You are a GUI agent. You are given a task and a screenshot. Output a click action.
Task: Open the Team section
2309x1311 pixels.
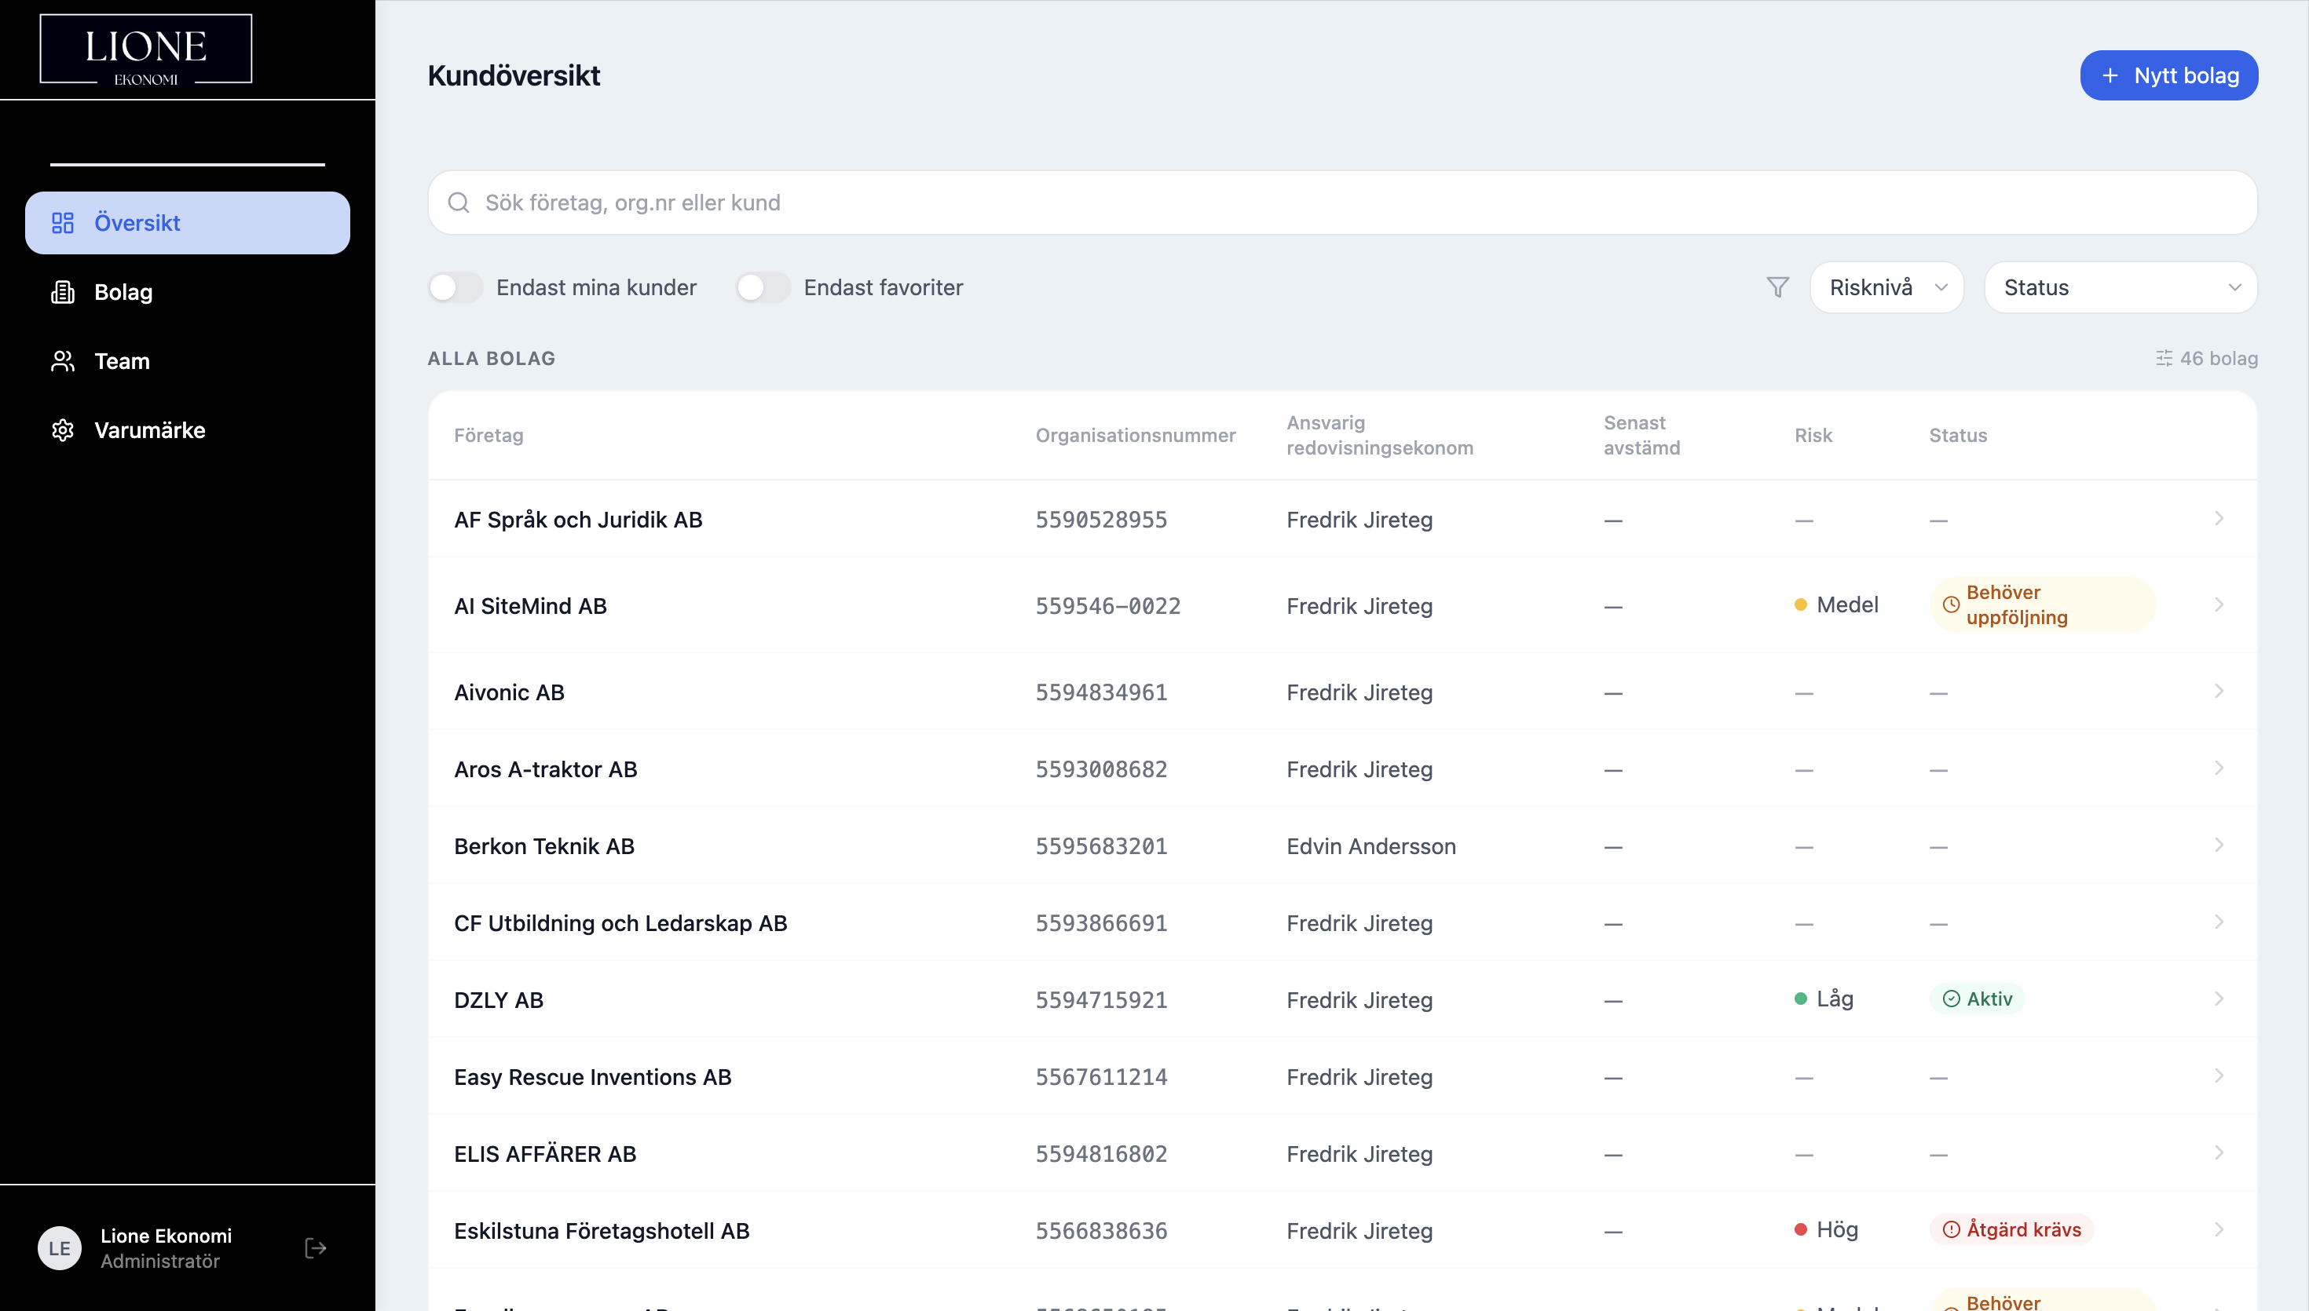(122, 361)
